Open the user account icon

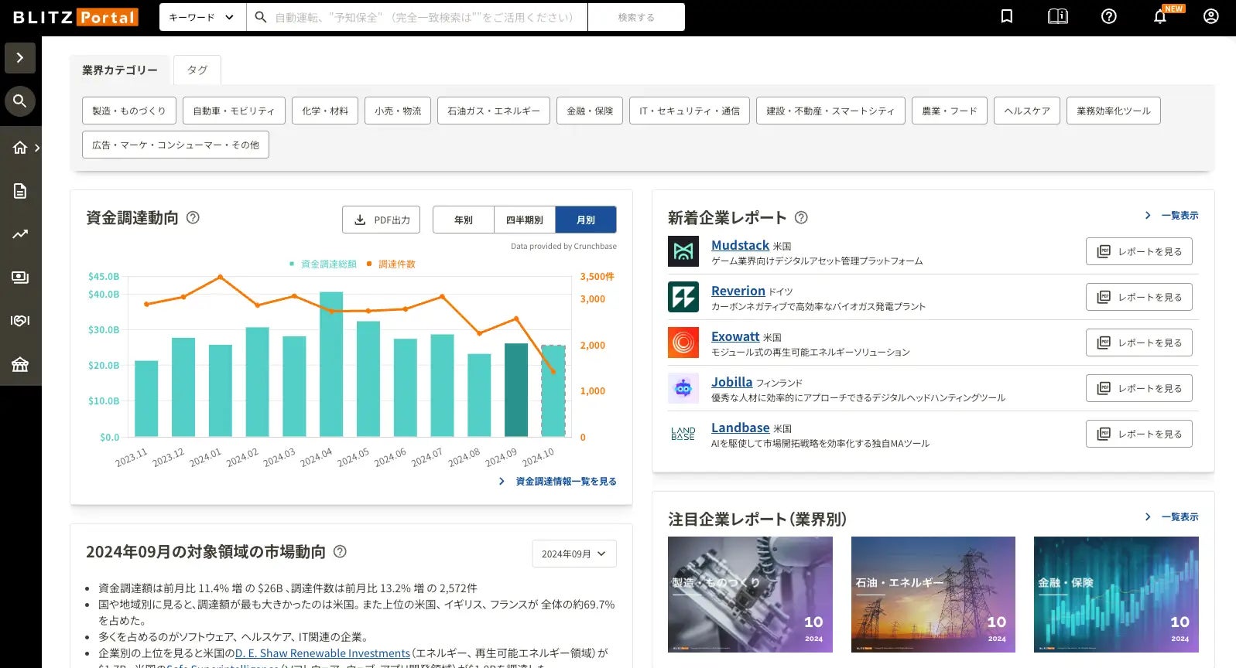click(x=1211, y=16)
